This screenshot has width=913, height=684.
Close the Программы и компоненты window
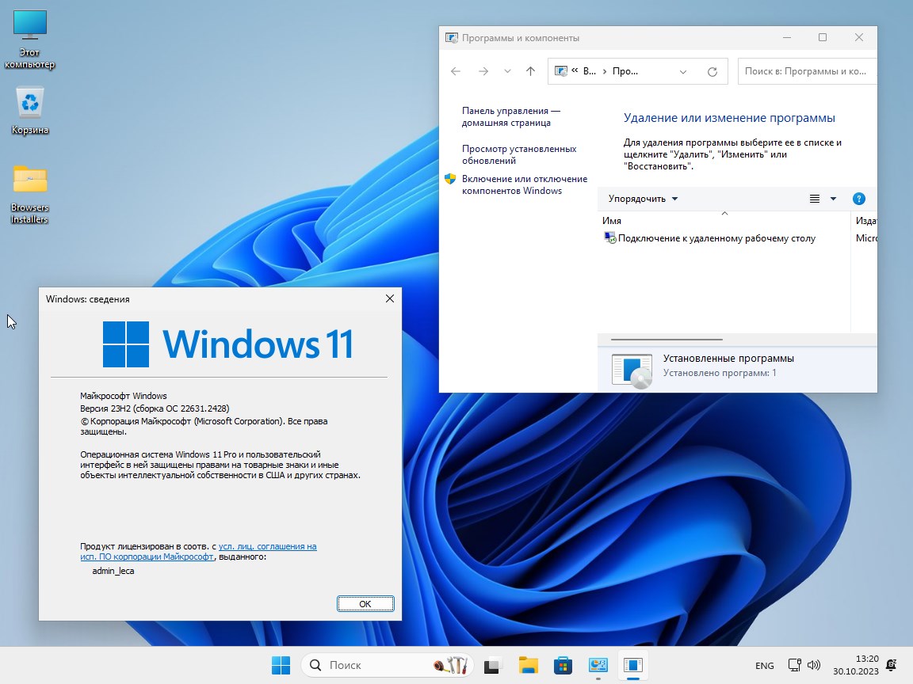pyautogui.click(x=859, y=37)
